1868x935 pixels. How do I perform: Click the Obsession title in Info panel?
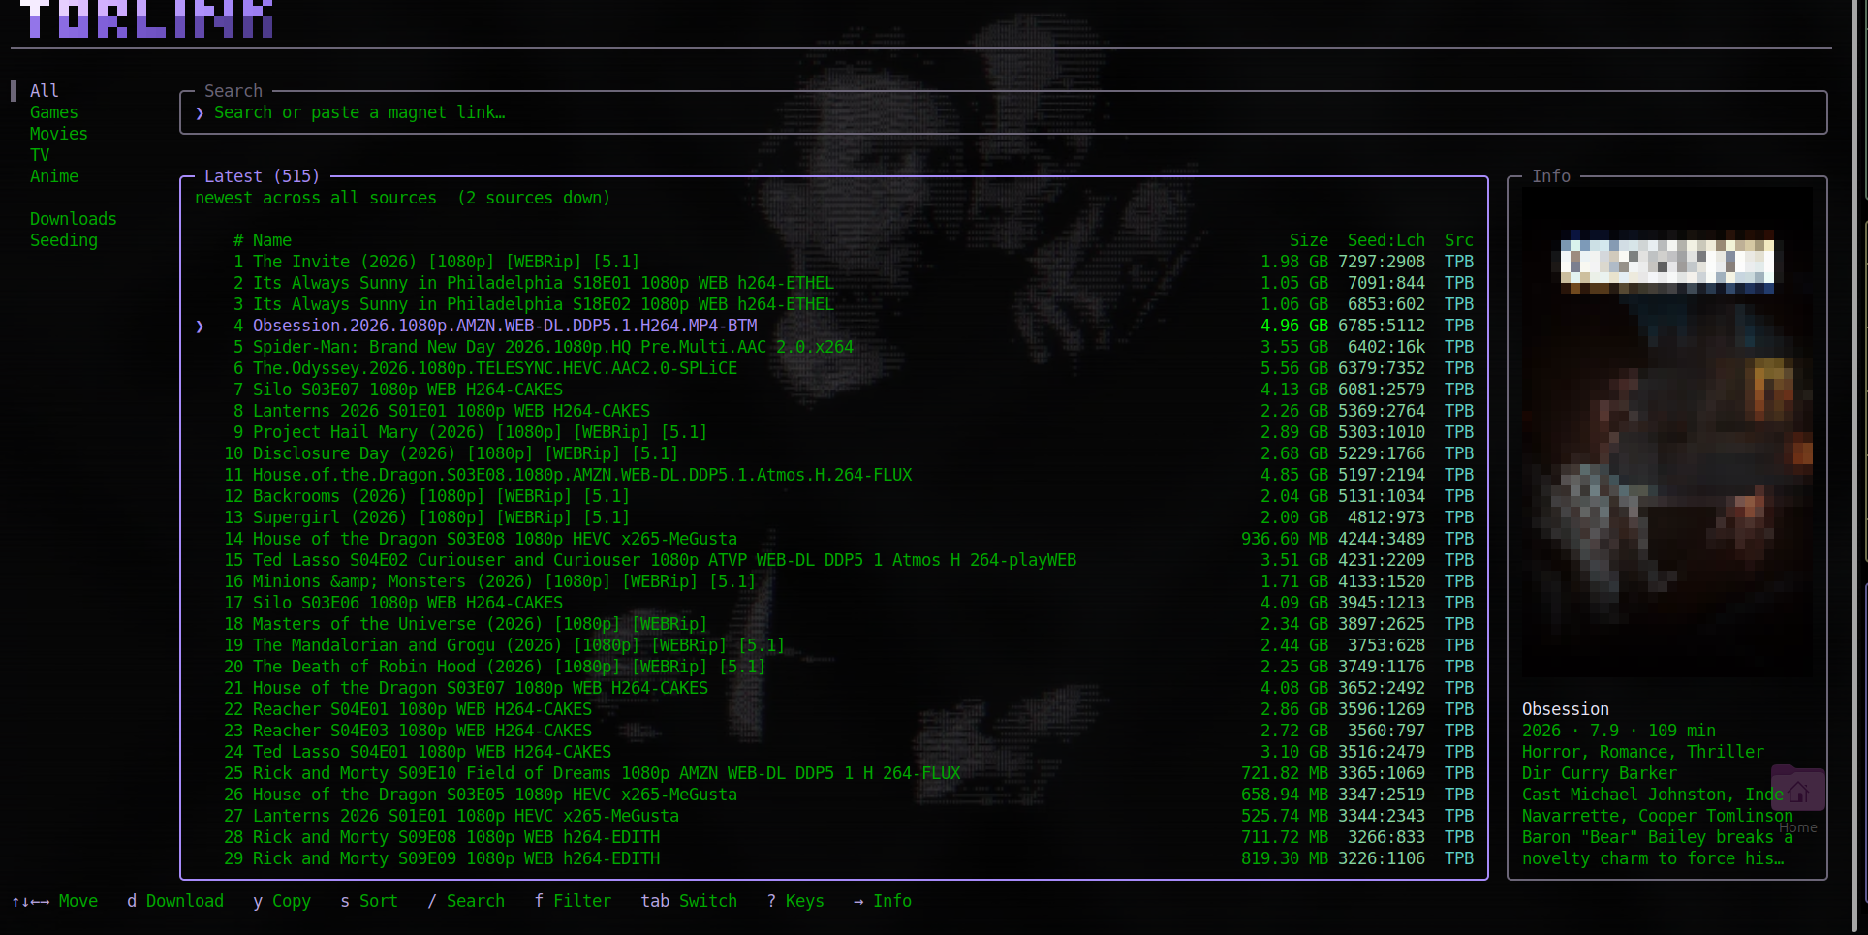1566,709
